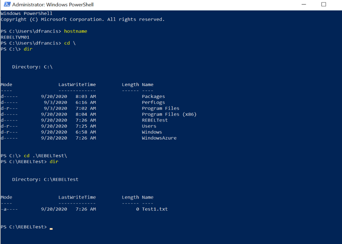Click the 'Windows' folder row name
The height and width of the screenshot is (244, 342).
[x=152, y=132]
